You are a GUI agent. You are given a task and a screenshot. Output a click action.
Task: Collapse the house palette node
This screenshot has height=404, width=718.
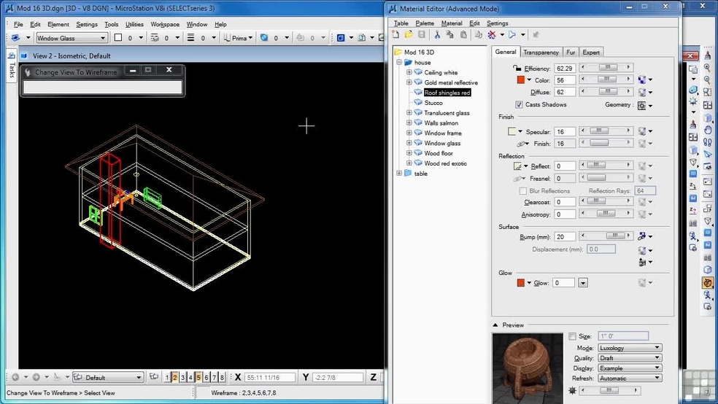[x=399, y=62]
